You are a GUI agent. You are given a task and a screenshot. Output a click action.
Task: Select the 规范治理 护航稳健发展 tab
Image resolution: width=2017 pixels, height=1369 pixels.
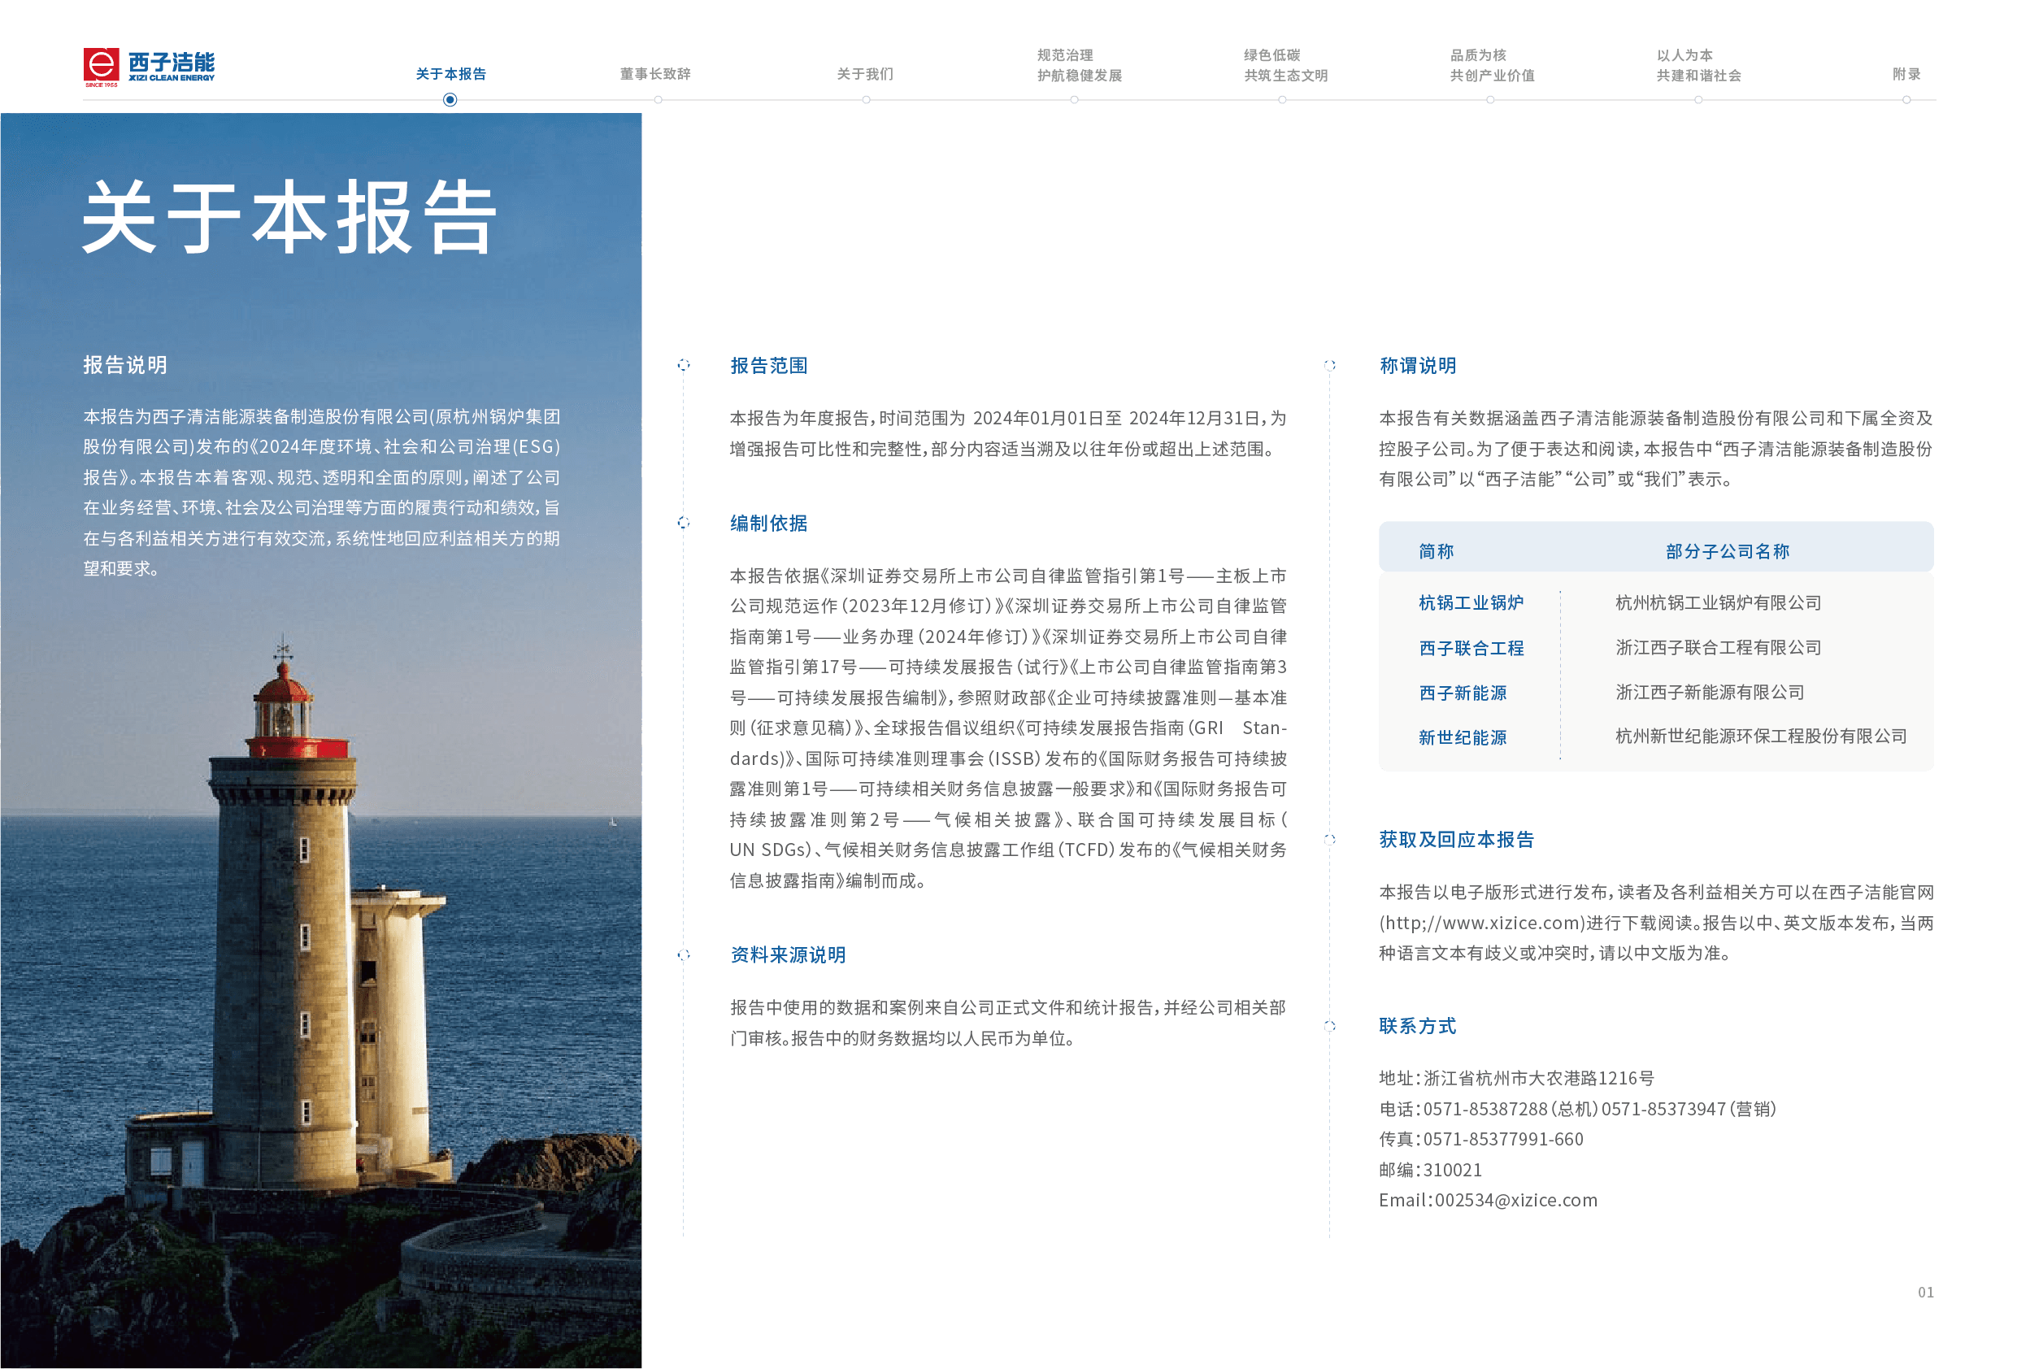tap(1079, 65)
